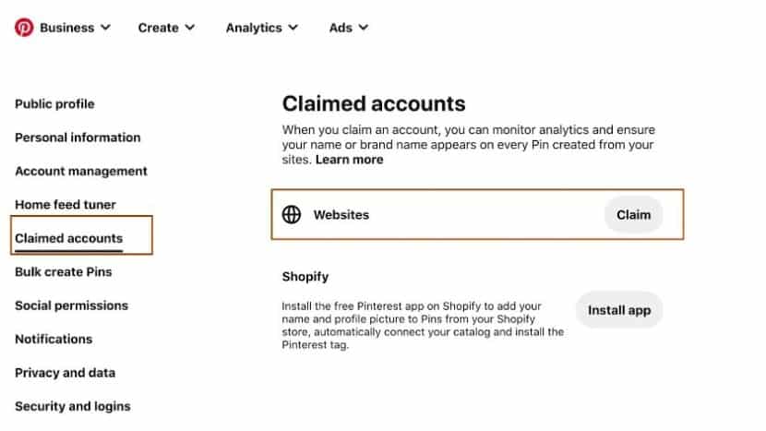Viewport: 766px width, 431px height.
Task: Open Notifications settings
Action: pos(54,339)
